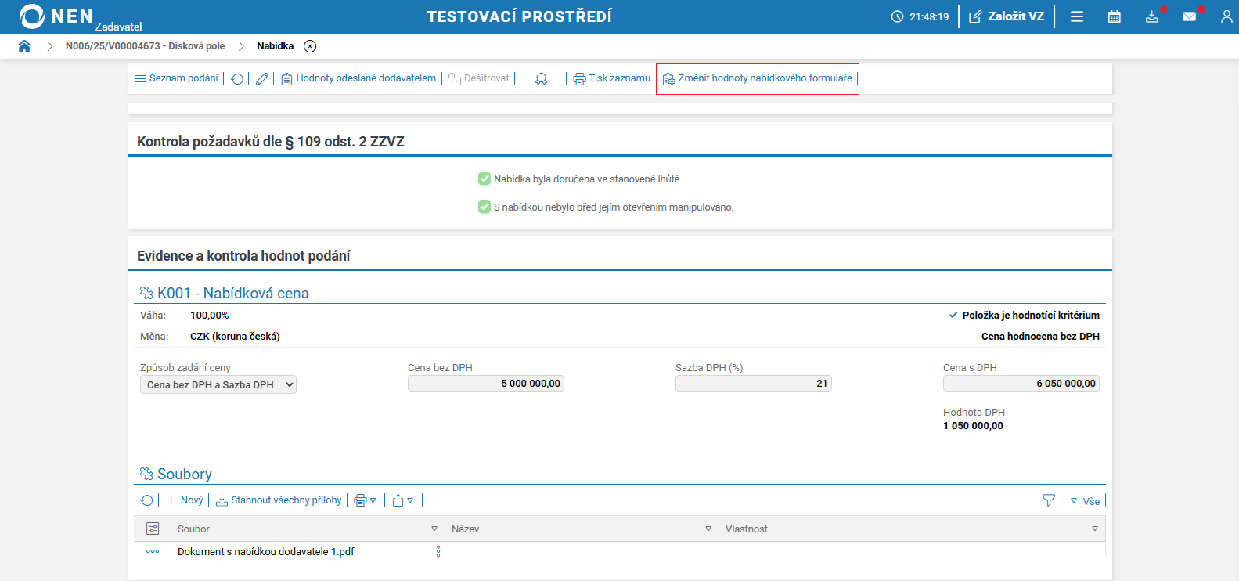Viewport: 1239px width, 581px height.
Task: Open the user profile icon
Action: coord(1226,16)
